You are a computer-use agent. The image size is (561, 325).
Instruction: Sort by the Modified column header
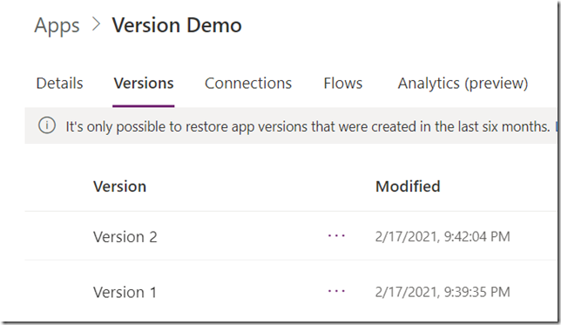click(x=408, y=186)
